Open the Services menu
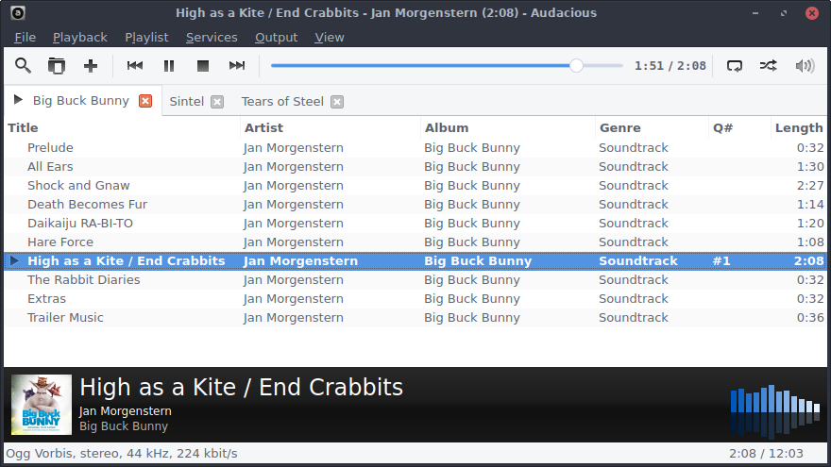831x467 pixels. 212,37
